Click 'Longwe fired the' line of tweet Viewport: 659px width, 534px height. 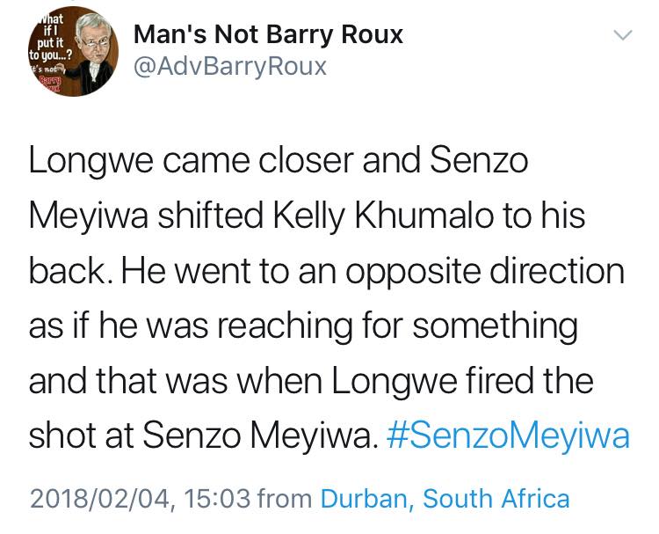tap(463, 381)
